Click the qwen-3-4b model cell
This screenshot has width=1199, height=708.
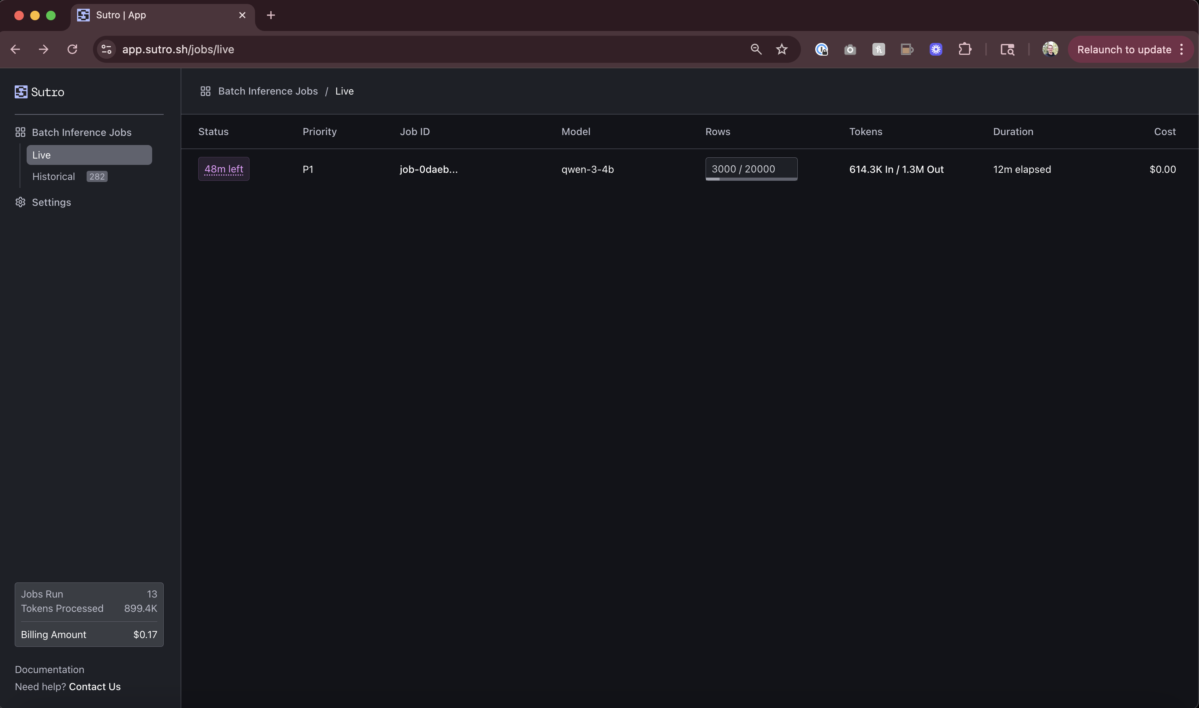coord(588,169)
